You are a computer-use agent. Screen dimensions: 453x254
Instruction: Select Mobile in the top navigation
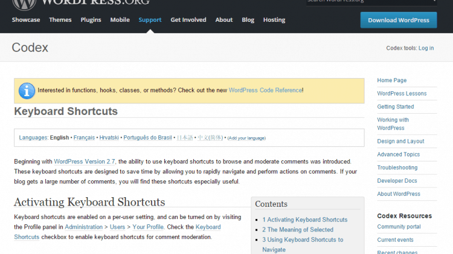120,20
